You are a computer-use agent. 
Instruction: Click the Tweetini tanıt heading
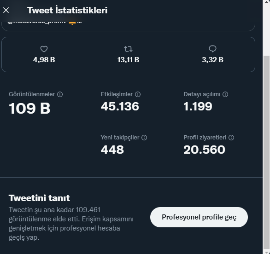39,198
